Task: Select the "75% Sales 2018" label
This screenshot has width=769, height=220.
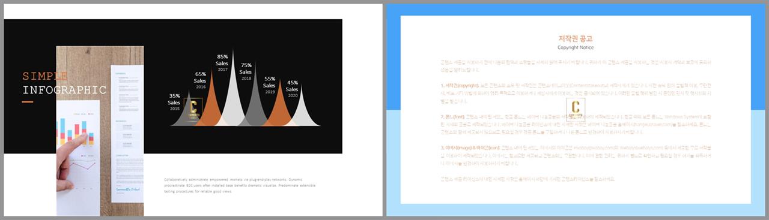Action: (x=246, y=71)
